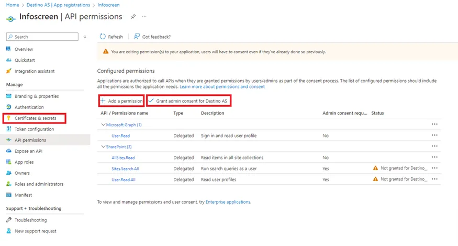Open the Quickstart page
The height and width of the screenshot is (246, 458).
point(25,60)
